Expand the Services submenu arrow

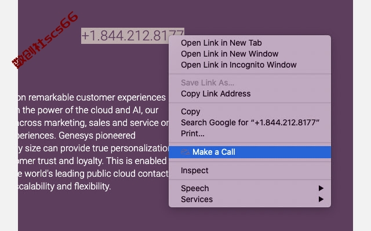click(321, 199)
